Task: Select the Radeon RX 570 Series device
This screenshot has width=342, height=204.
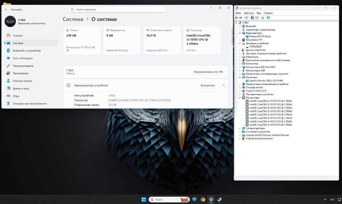Action: [259, 36]
